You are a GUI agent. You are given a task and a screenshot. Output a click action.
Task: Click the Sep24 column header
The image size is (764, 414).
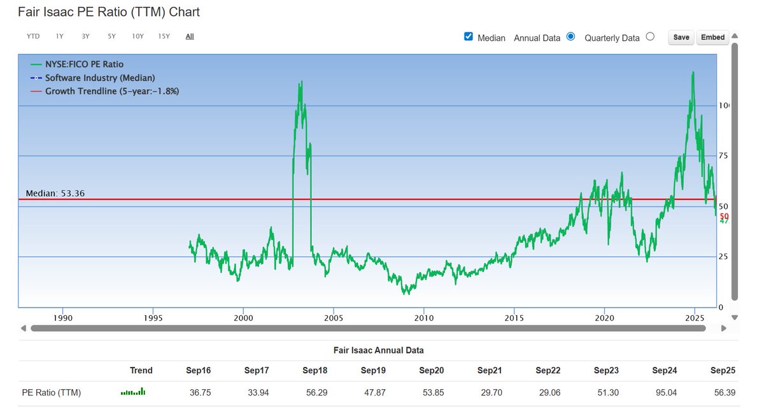click(665, 370)
